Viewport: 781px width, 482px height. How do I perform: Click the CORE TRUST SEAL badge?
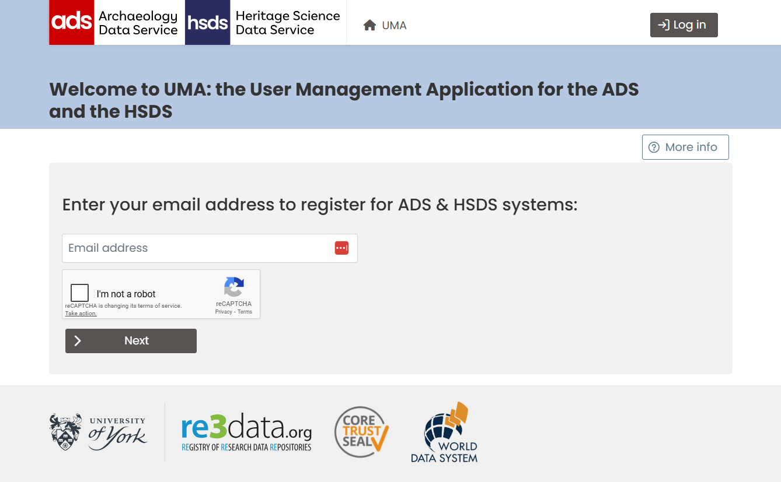(x=361, y=431)
